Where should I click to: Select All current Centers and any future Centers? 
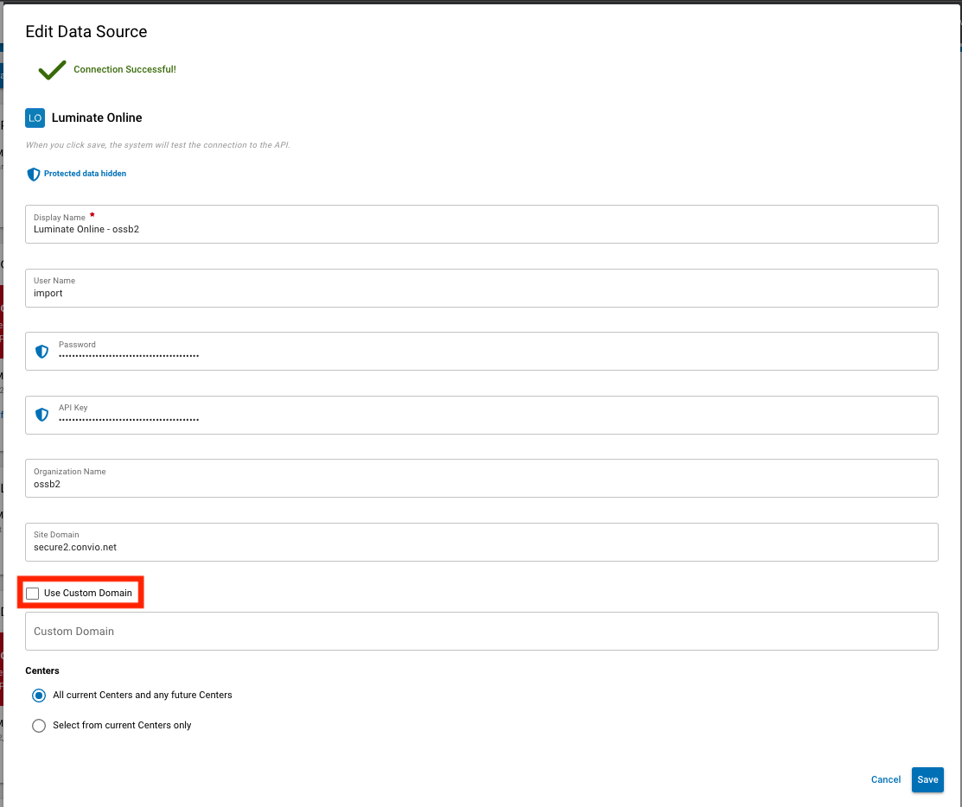tap(39, 696)
